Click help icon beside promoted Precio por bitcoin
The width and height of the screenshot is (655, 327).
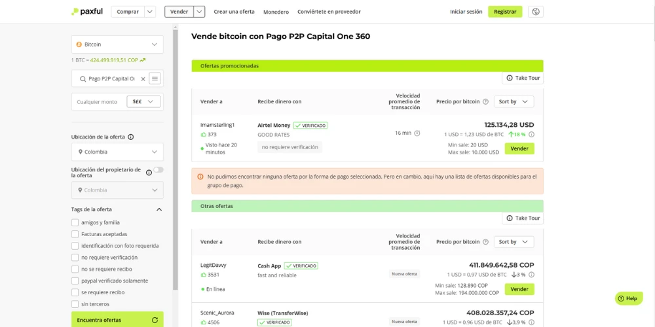click(485, 101)
